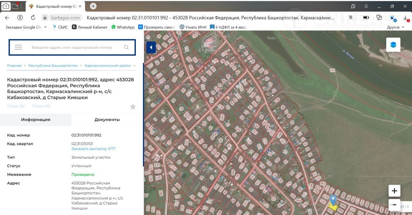This screenshot has height=215, width=412.
Task: Click the search magnifier icon
Action: pyautogui.click(x=126, y=47)
